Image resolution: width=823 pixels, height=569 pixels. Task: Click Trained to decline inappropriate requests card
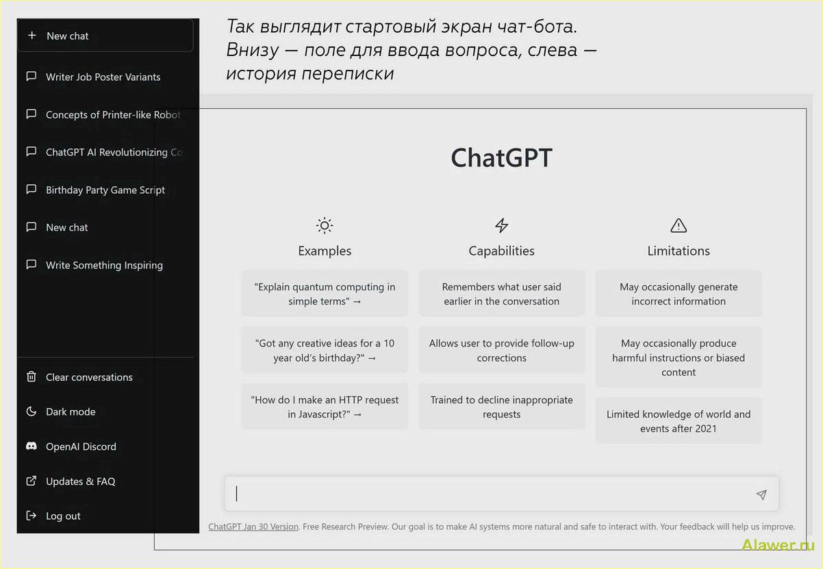(x=502, y=407)
